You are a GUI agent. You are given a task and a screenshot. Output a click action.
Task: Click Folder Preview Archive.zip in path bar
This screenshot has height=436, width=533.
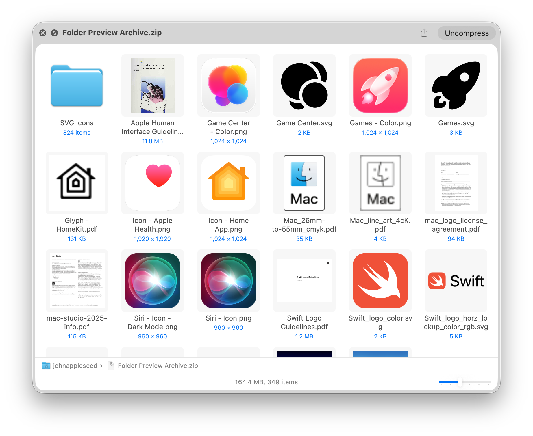(158, 366)
